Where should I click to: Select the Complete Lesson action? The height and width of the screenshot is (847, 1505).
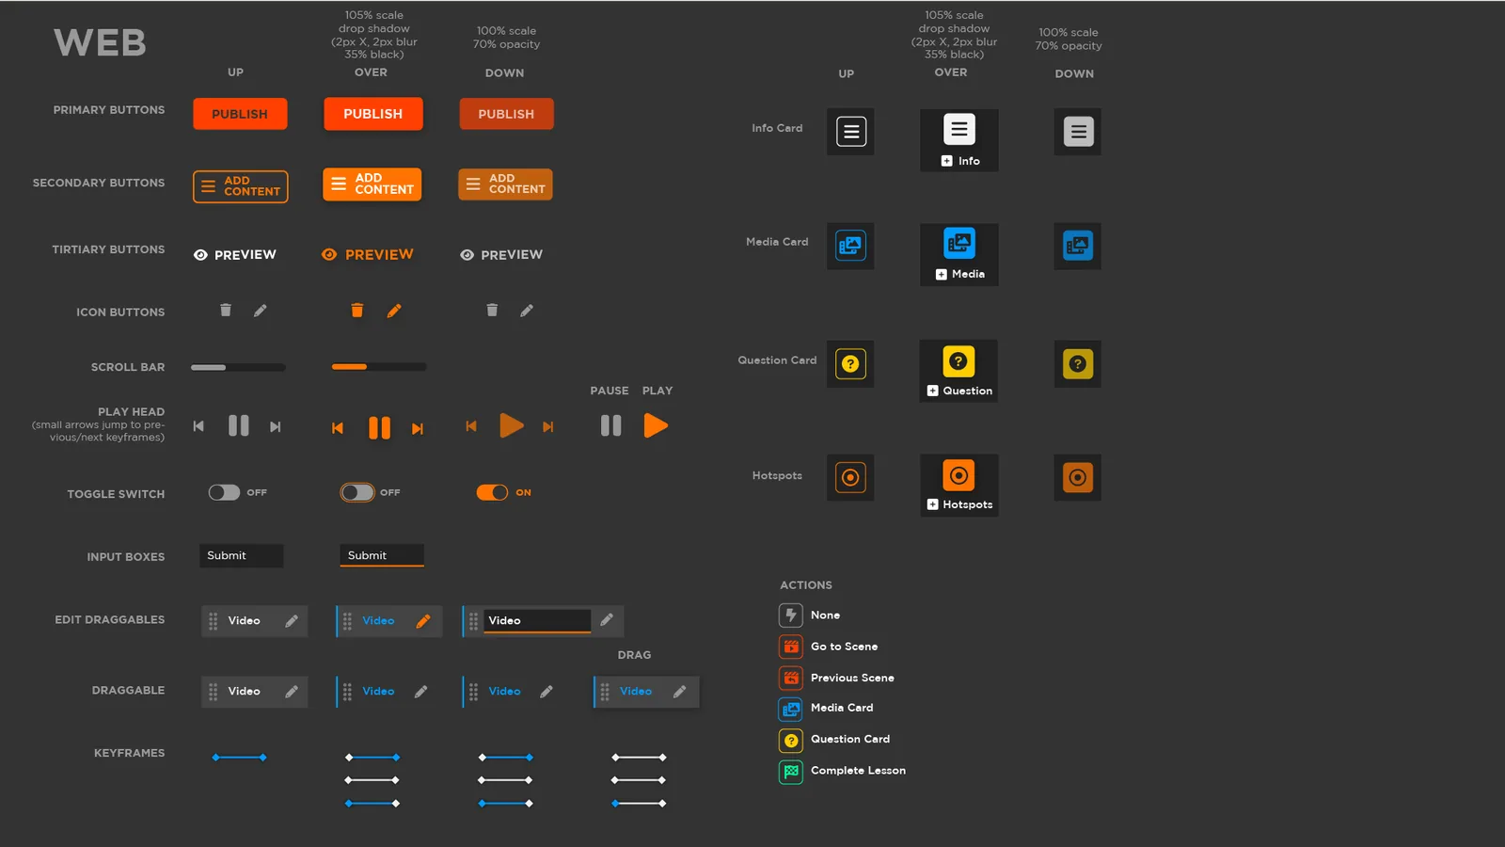(x=843, y=771)
